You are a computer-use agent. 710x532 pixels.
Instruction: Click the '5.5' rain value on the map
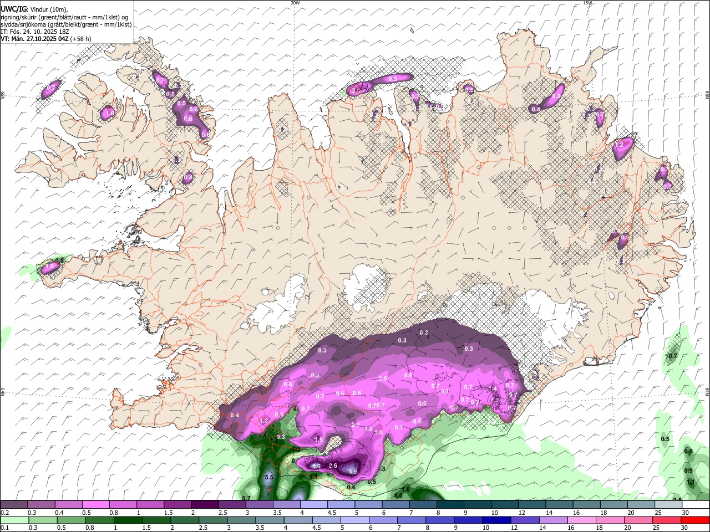tap(270, 477)
